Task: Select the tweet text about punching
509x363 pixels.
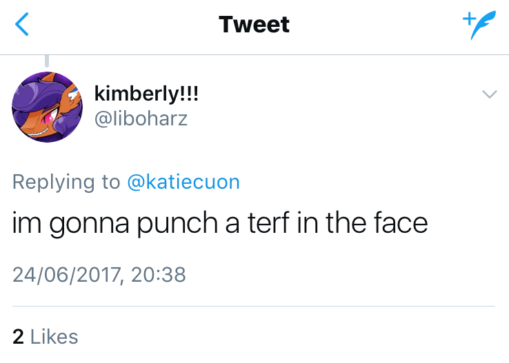Action: [220, 225]
